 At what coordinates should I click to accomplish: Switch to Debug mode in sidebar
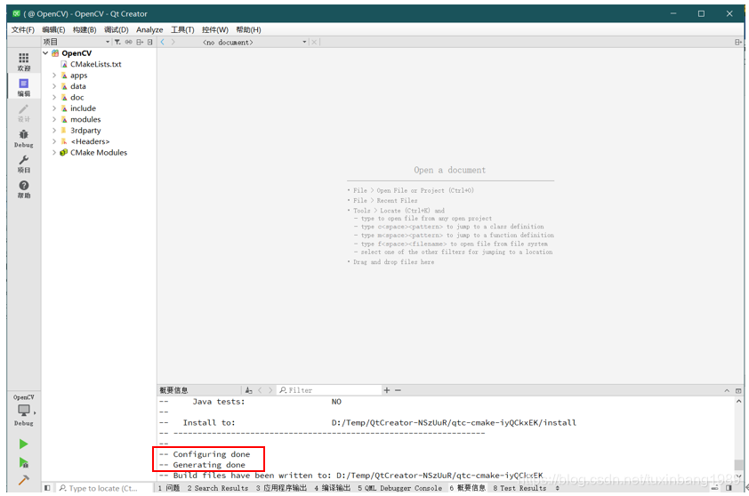[23, 139]
